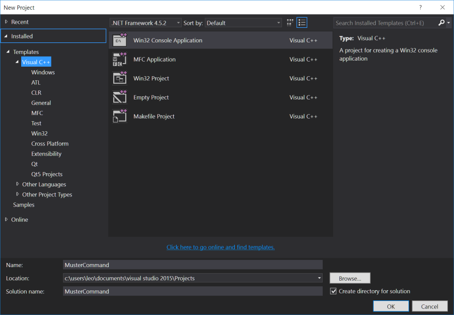Screen dimensions: 454x315
Task: Click the Empty Project template icon
Action: (x=120, y=97)
